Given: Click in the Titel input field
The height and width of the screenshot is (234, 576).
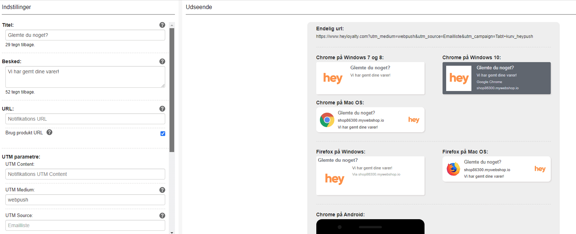Looking at the screenshot, I should tap(85, 35).
